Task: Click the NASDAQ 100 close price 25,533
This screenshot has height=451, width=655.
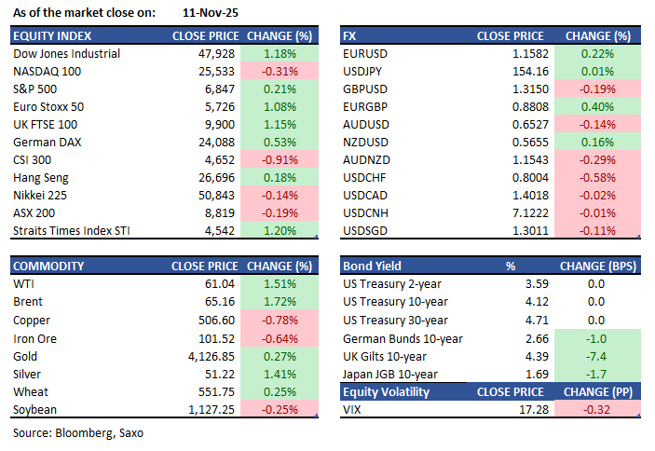Action: tap(214, 72)
